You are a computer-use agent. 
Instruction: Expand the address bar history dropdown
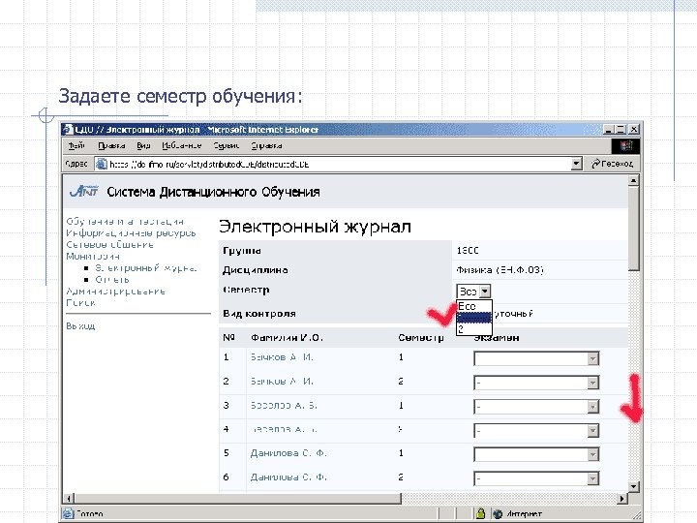[x=576, y=164]
